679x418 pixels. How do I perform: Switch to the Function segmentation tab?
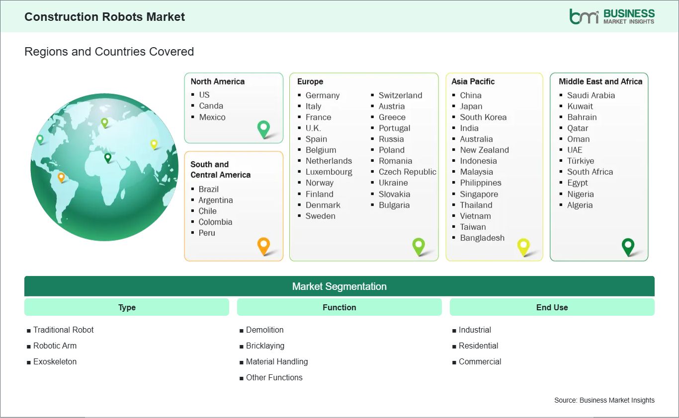[339, 307]
